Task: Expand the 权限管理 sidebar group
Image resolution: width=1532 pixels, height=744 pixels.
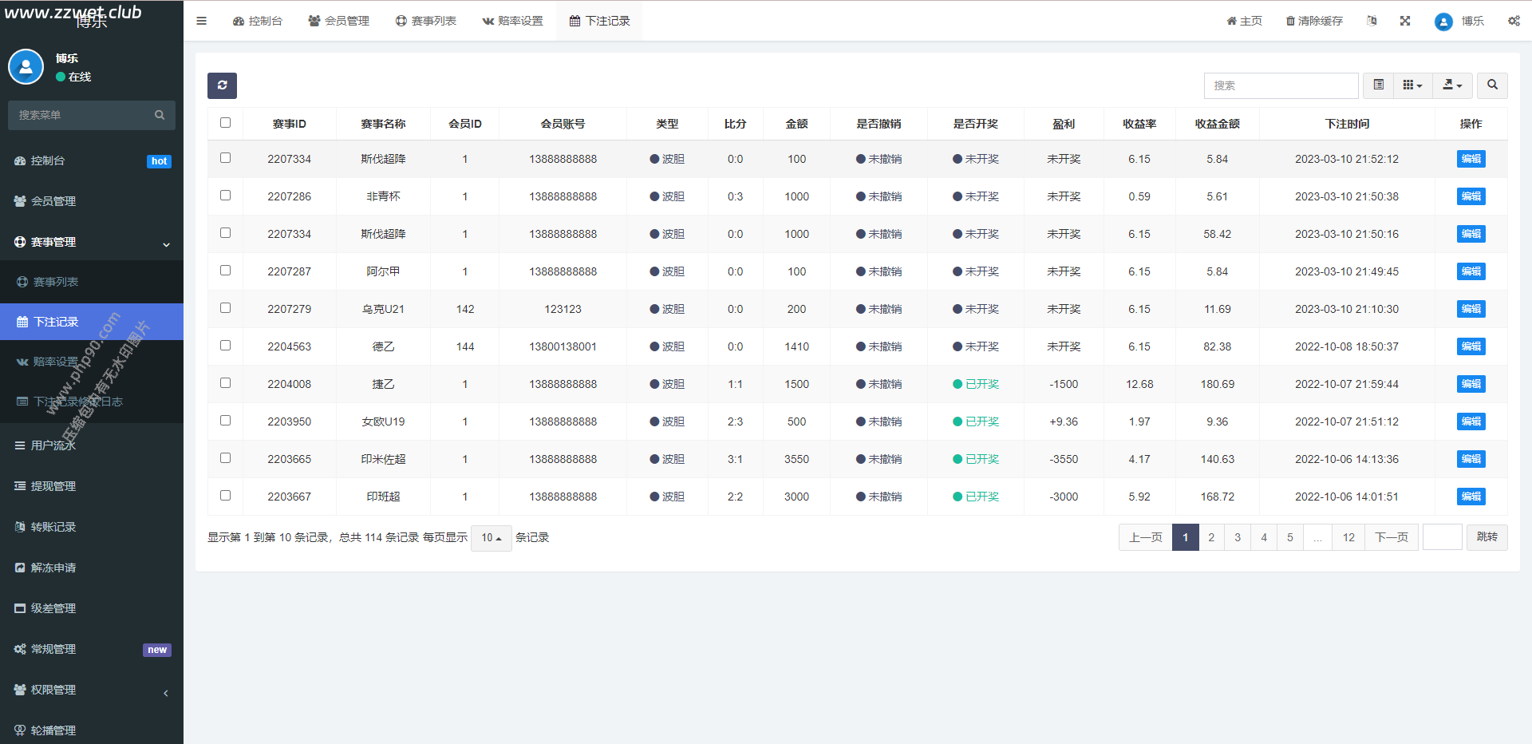Action: [x=92, y=690]
